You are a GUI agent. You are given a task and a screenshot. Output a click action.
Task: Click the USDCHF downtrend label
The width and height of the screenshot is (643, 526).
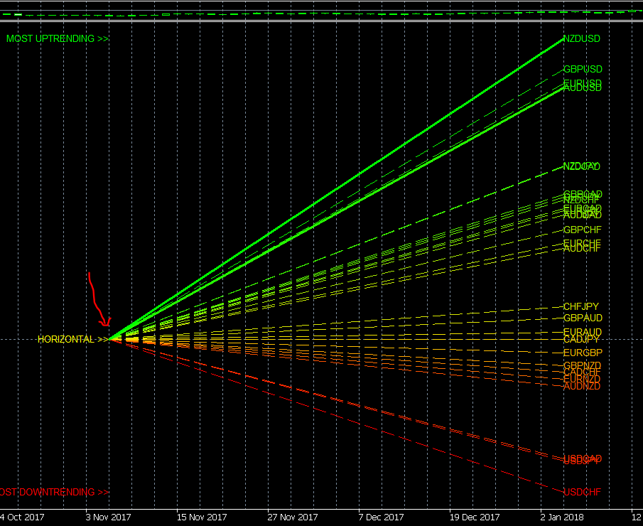pos(582,492)
